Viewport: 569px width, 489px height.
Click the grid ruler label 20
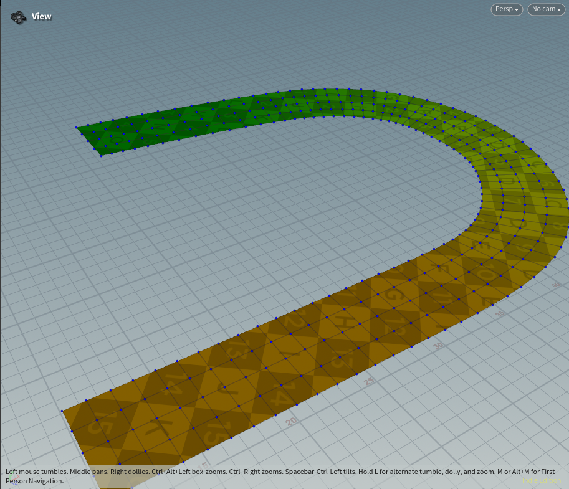click(x=292, y=422)
